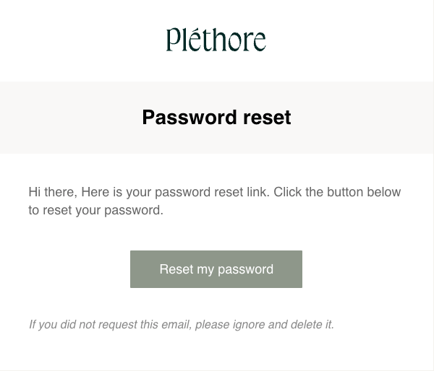Click the right edge scrollbar strip
Viewport: 434px width, 371px height.
pos(433,185)
